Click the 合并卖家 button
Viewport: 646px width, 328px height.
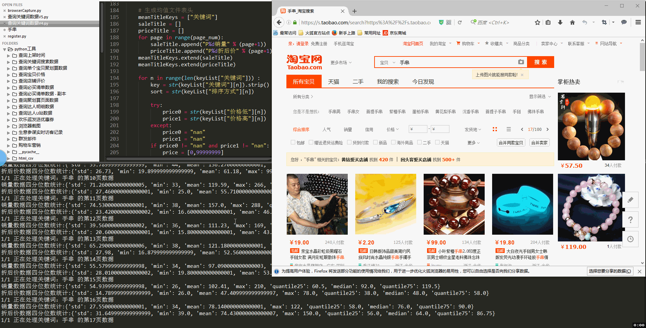click(539, 143)
